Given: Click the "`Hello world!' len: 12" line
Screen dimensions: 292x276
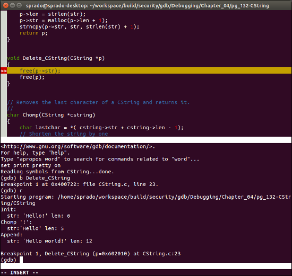Looking at the screenshot, I should coord(49,241).
